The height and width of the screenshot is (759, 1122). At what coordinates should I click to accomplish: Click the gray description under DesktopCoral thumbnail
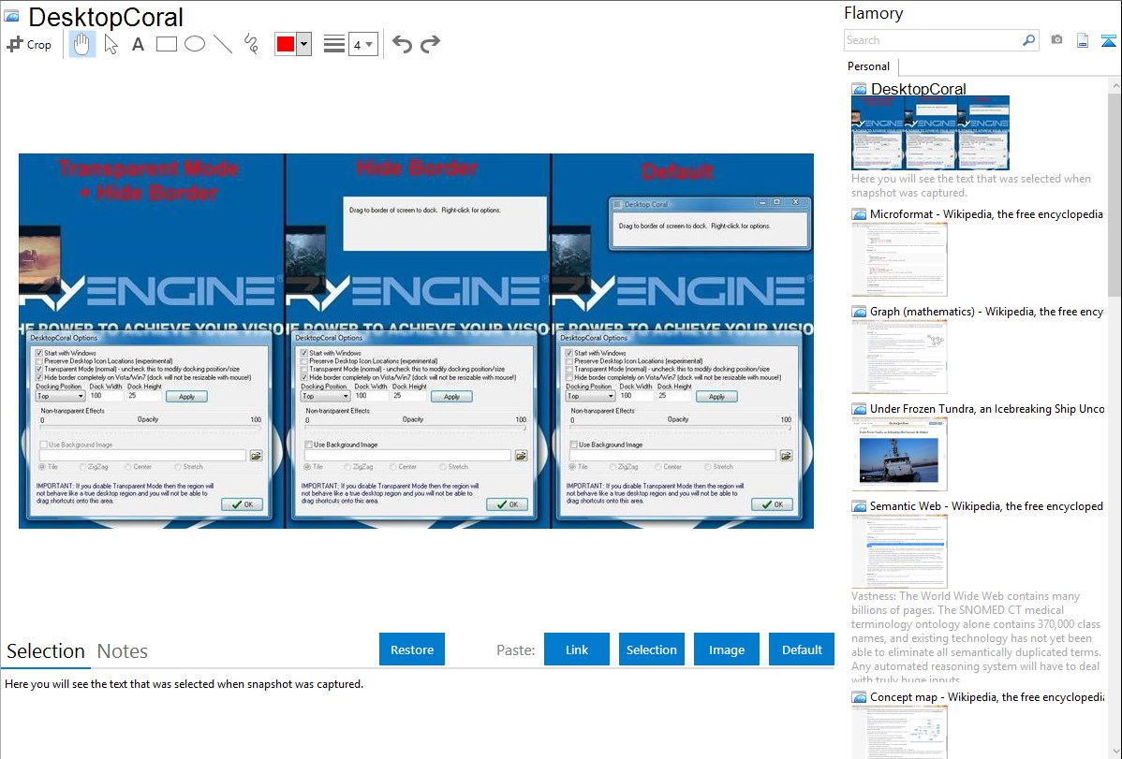(971, 185)
